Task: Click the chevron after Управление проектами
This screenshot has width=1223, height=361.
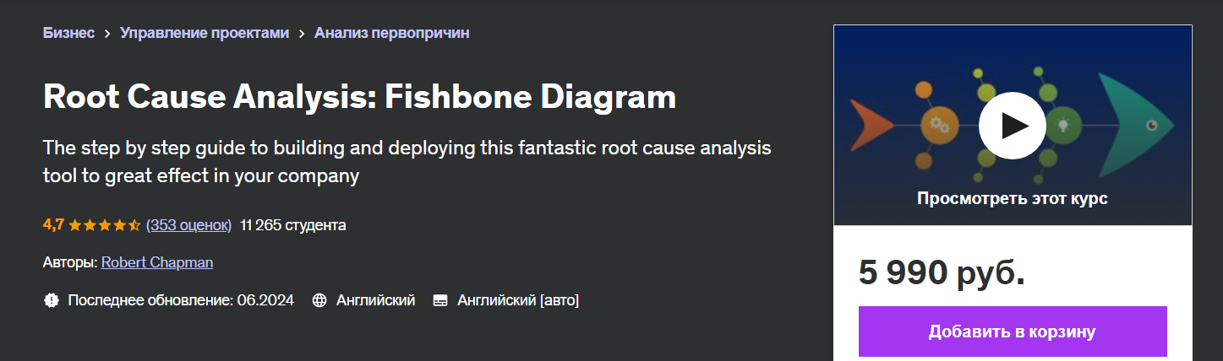Action: 302,34
